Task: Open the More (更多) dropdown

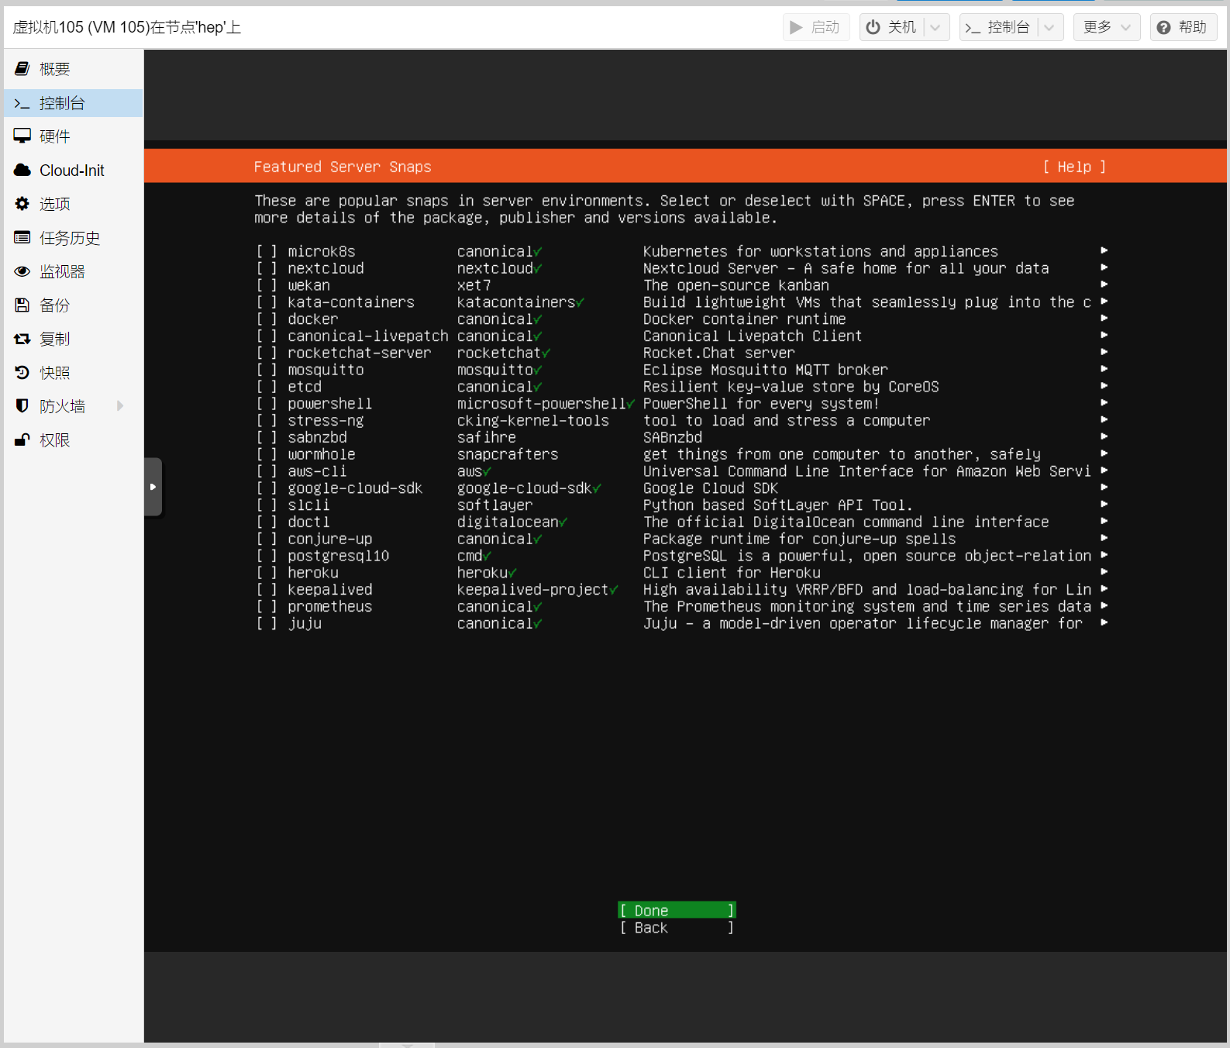Action: (x=1107, y=27)
